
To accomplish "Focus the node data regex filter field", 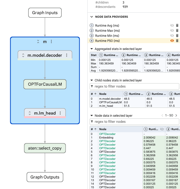I will coord(134,122).
